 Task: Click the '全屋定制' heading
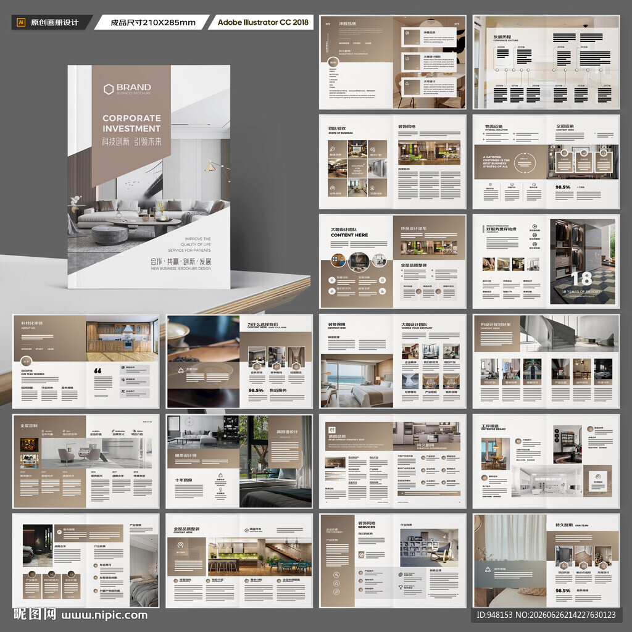point(28,426)
